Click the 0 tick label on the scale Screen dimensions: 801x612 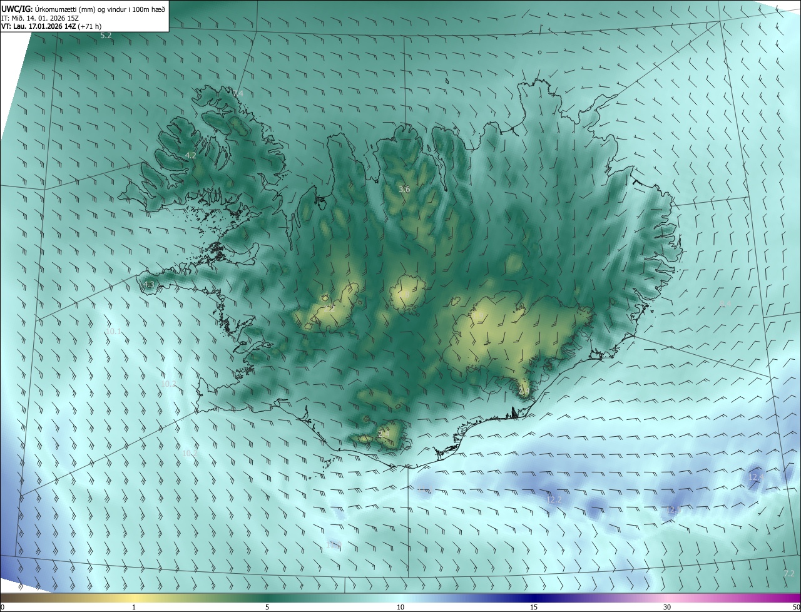point(2,608)
